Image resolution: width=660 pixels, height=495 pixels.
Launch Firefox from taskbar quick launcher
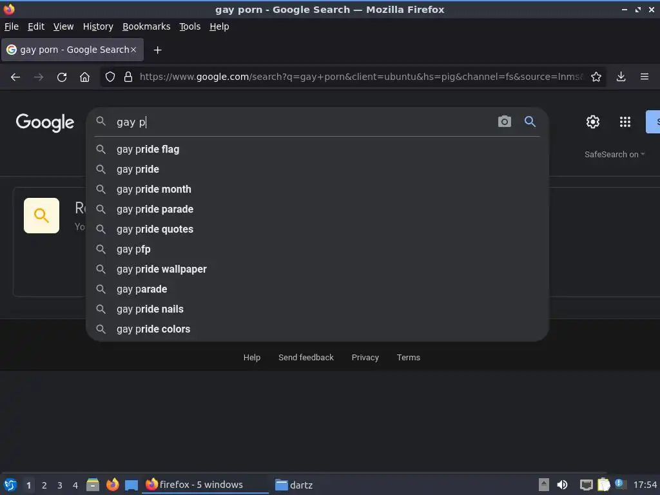coord(112,485)
